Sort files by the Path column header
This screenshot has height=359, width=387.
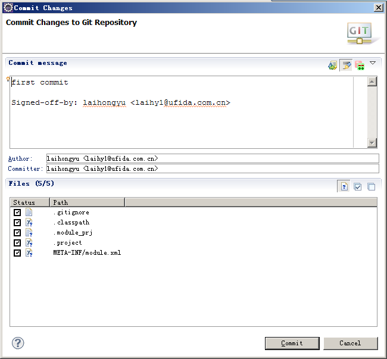click(87, 202)
